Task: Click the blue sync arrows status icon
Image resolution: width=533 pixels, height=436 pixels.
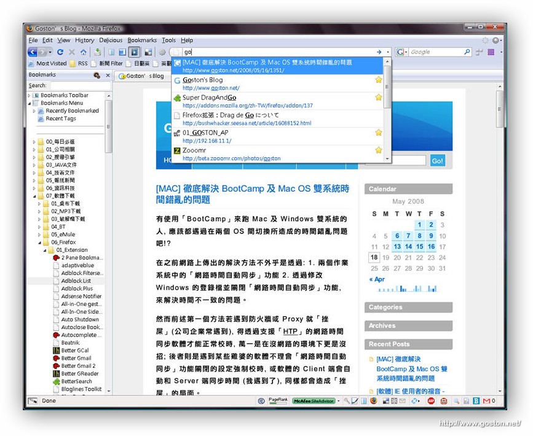Action: pyautogui.click(x=414, y=401)
